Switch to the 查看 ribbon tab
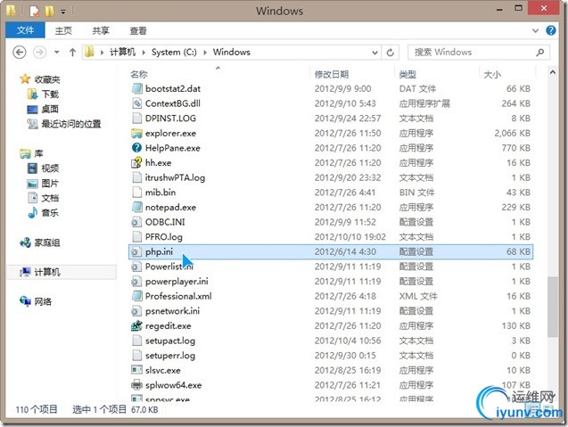The height and width of the screenshot is (427, 568). pyautogui.click(x=138, y=30)
